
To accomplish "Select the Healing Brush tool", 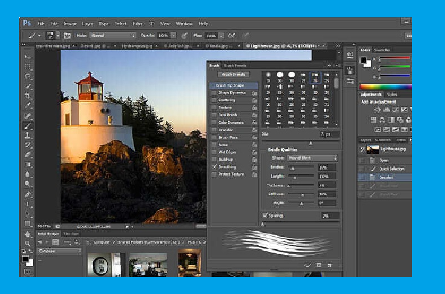I will click(x=27, y=116).
